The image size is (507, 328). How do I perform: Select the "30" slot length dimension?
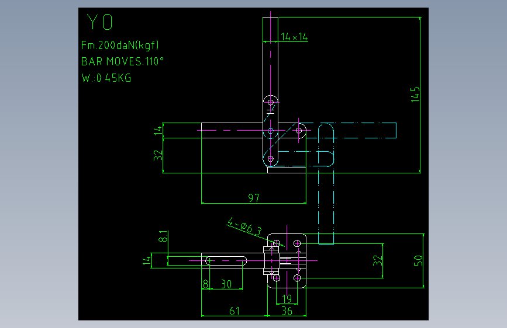pos(226,284)
